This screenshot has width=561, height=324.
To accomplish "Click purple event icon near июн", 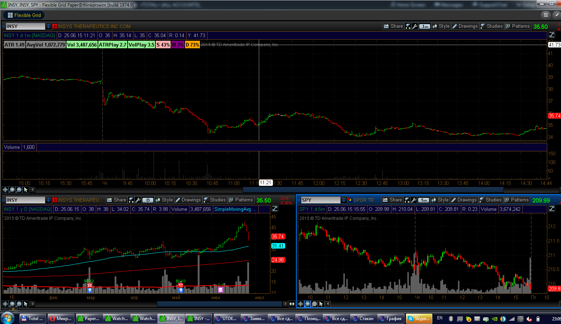I will tap(220, 290).
